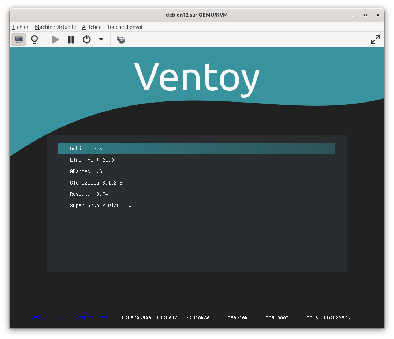Click L:Language hint in footer
The width and height of the screenshot is (394, 339).
(137, 317)
